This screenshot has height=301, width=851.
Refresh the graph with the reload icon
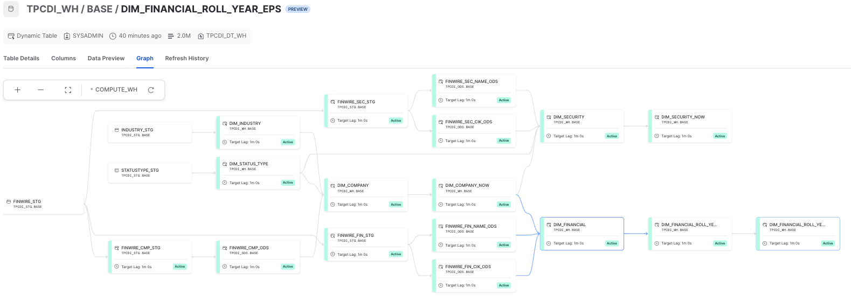151,90
